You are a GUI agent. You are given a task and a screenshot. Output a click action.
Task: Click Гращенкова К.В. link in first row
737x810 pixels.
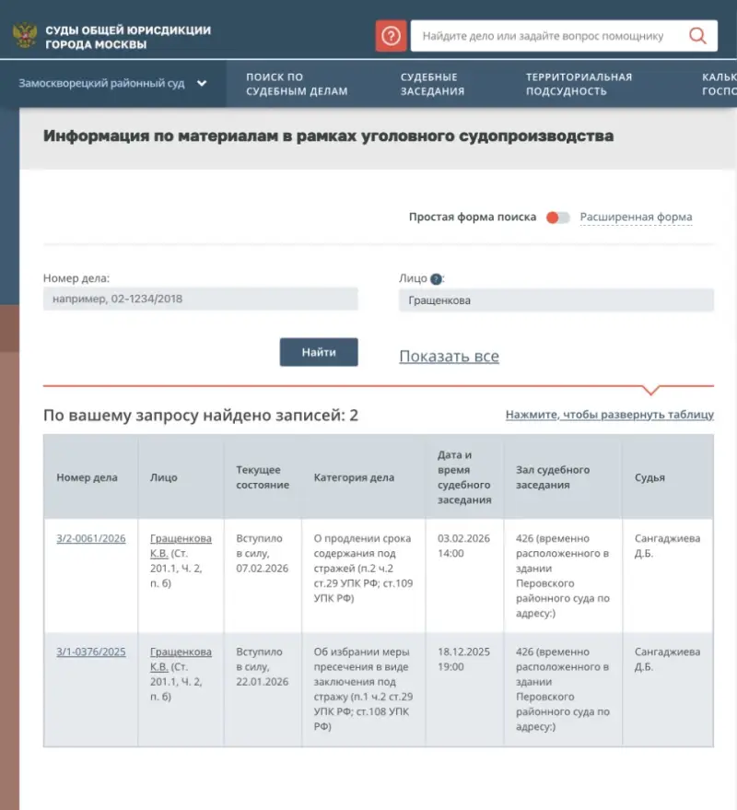[181, 546]
